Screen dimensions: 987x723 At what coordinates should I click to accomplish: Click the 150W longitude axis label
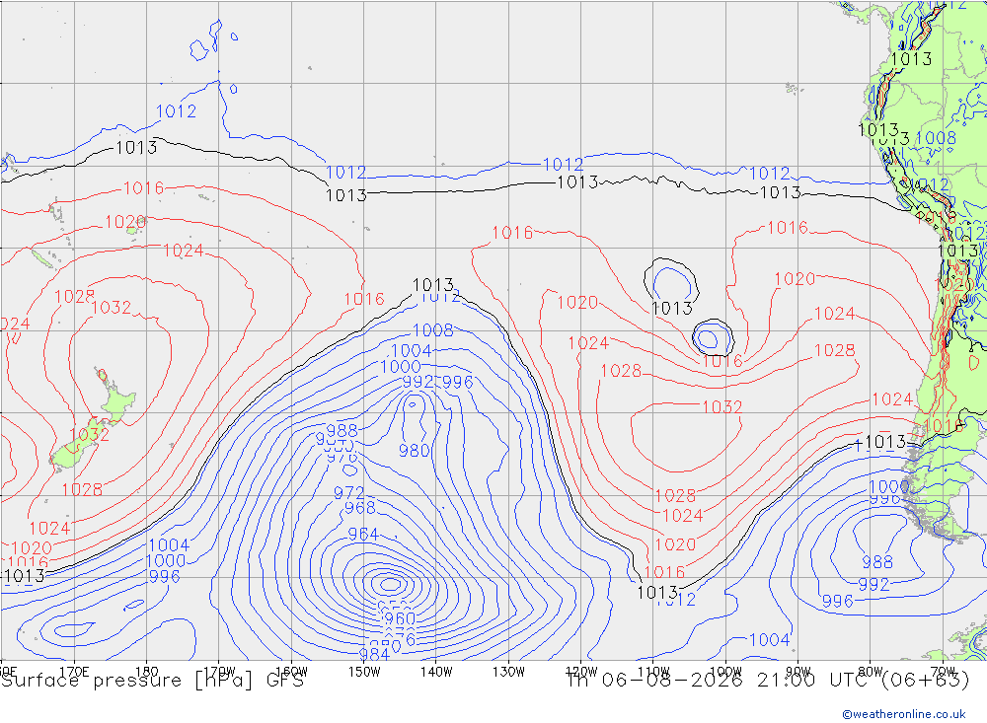[x=364, y=672]
